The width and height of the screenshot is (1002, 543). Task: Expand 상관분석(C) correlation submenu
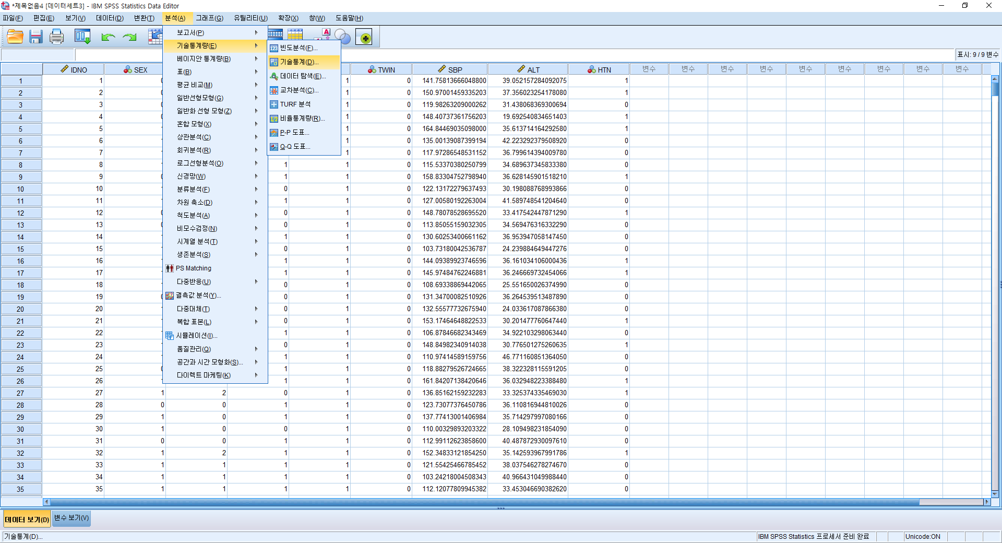point(215,137)
